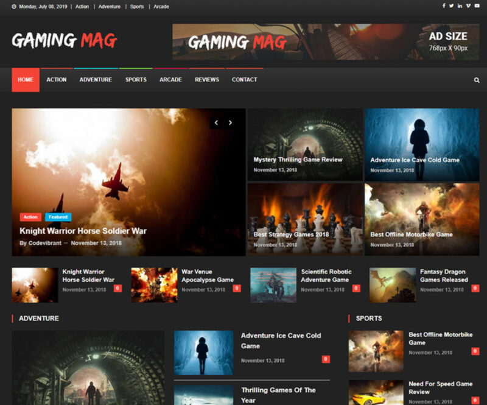487x405 pixels.
Task: Open the Twitter social icon
Action: [x=452, y=6]
